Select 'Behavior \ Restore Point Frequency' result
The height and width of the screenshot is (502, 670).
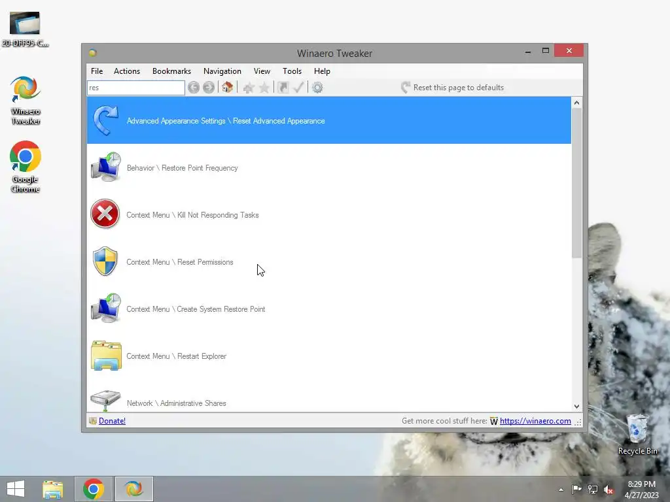coord(329,167)
